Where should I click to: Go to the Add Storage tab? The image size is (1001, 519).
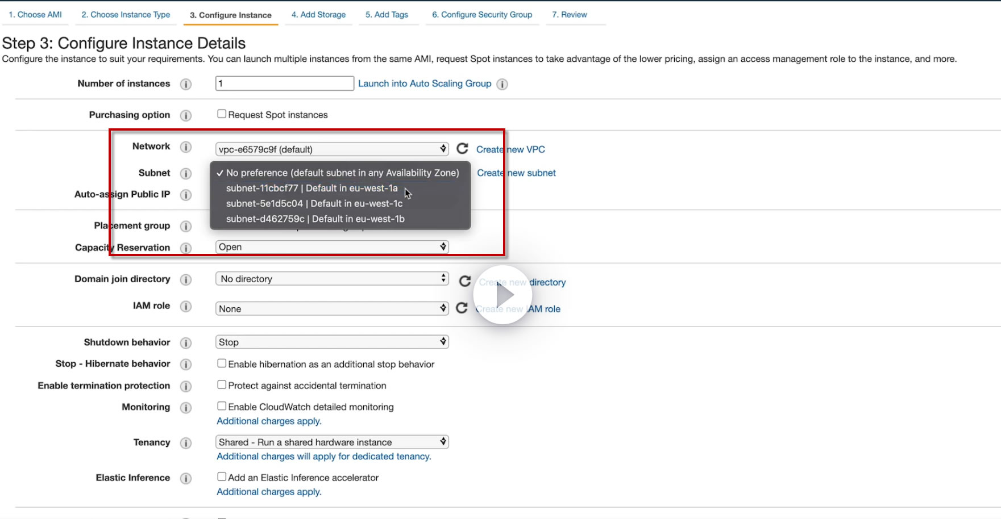[318, 15]
